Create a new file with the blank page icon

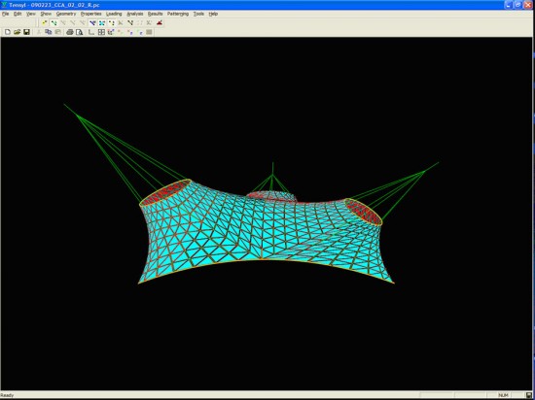point(8,32)
